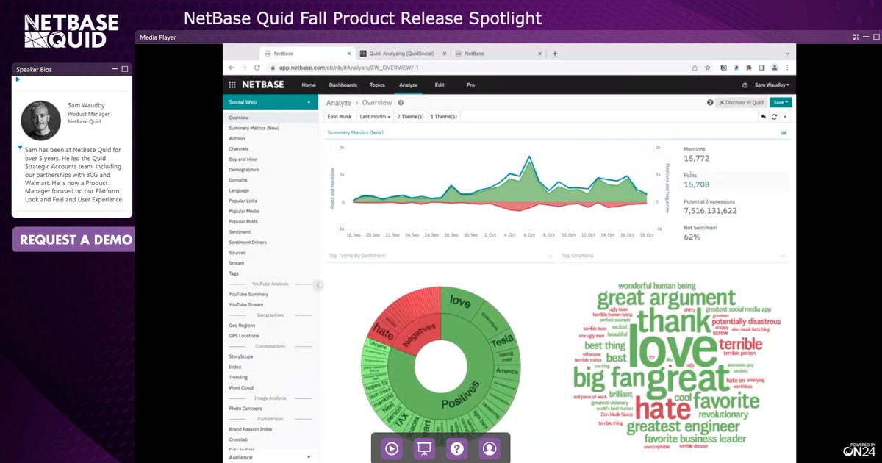Click the undo arrow above the chart
Image resolution: width=882 pixels, height=463 pixels.
pyautogui.click(x=763, y=116)
